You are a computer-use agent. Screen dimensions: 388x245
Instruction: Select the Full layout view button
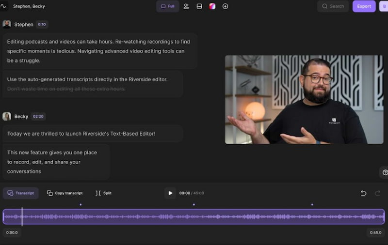(167, 6)
